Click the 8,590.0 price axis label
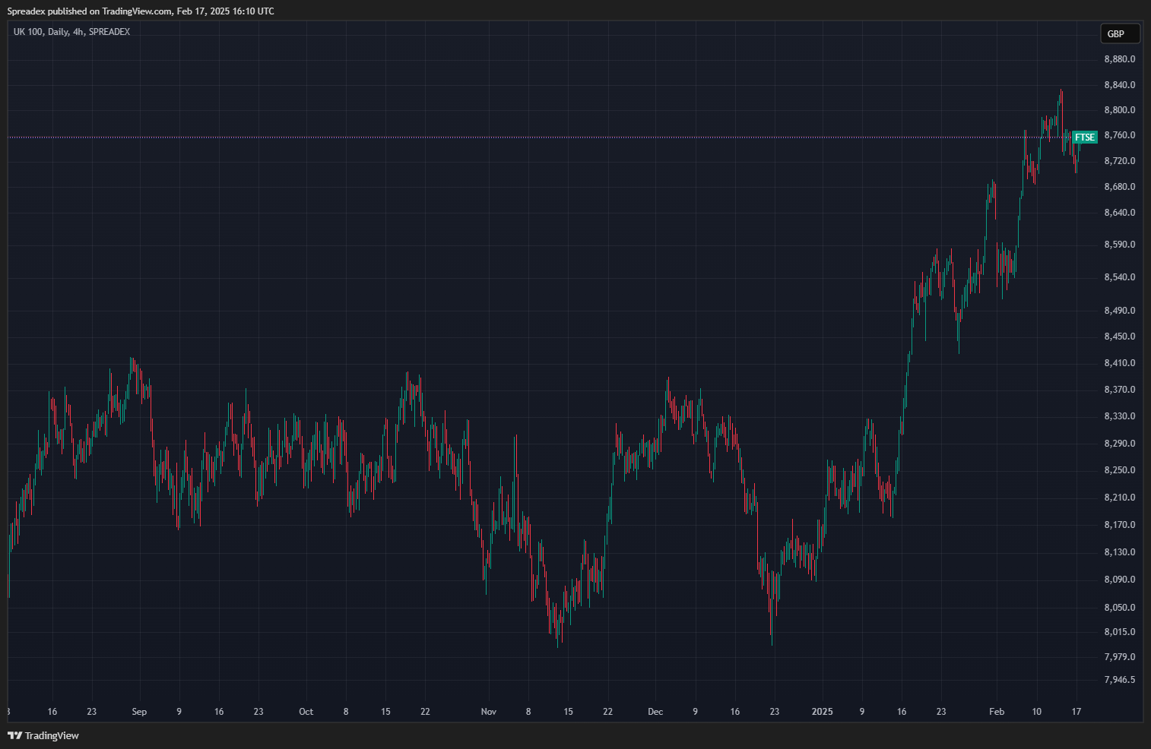1151x749 pixels. [1120, 245]
